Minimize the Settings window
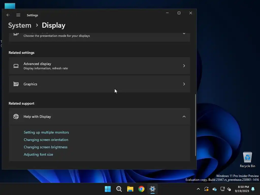The height and width of the screenshot is (195, 260). coord(167,13)
